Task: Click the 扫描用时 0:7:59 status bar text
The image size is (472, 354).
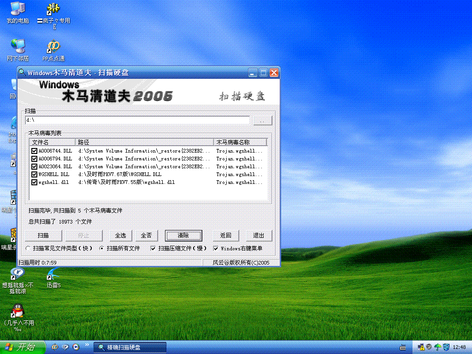Action: tap(37, 262)
